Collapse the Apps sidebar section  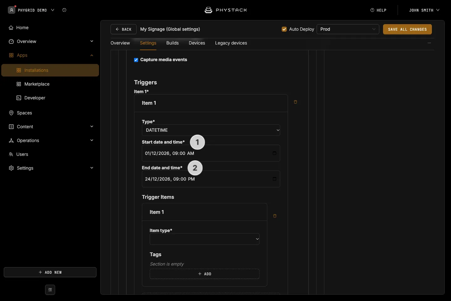point(92,55)
